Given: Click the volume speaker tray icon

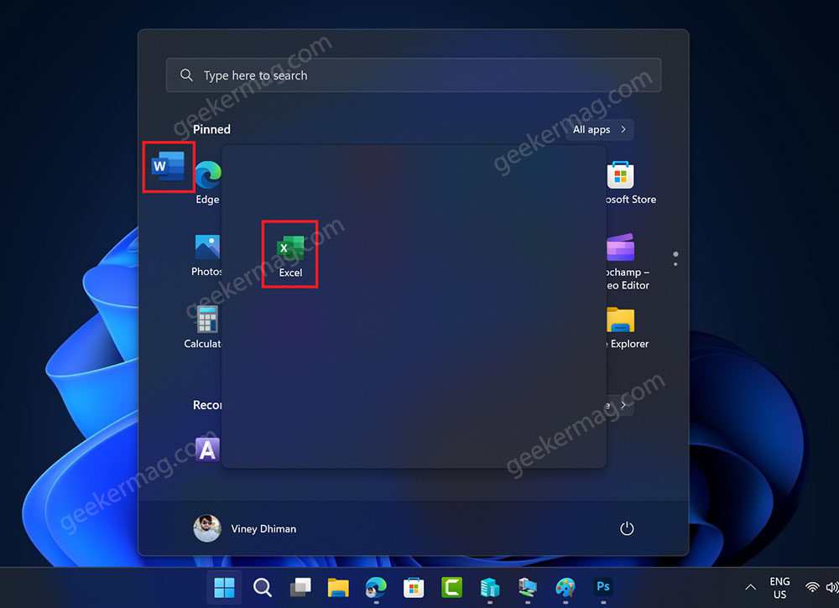Looking at the screenshot, I should [x=832, y=587].
